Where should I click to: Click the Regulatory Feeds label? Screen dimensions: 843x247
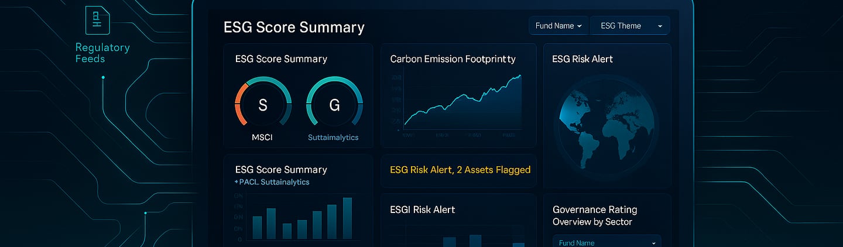pyautogui.click(x=102, y=53)
